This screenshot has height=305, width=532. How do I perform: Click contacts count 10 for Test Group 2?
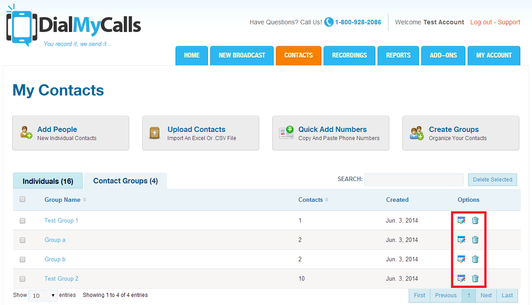pos(302,278)
